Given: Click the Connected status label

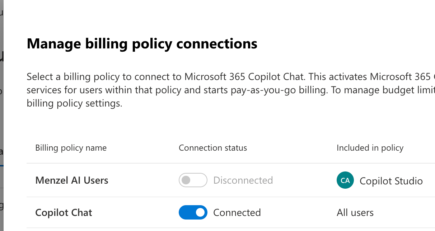Looking at the screenshot, I should (237, 212).
